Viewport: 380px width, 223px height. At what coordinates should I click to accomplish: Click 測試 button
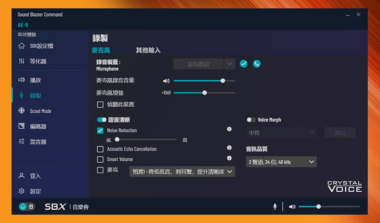[340, 133]
